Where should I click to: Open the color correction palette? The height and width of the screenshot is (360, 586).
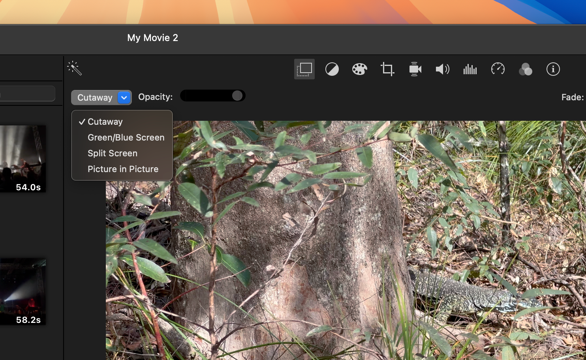click(x=360, y=69)
